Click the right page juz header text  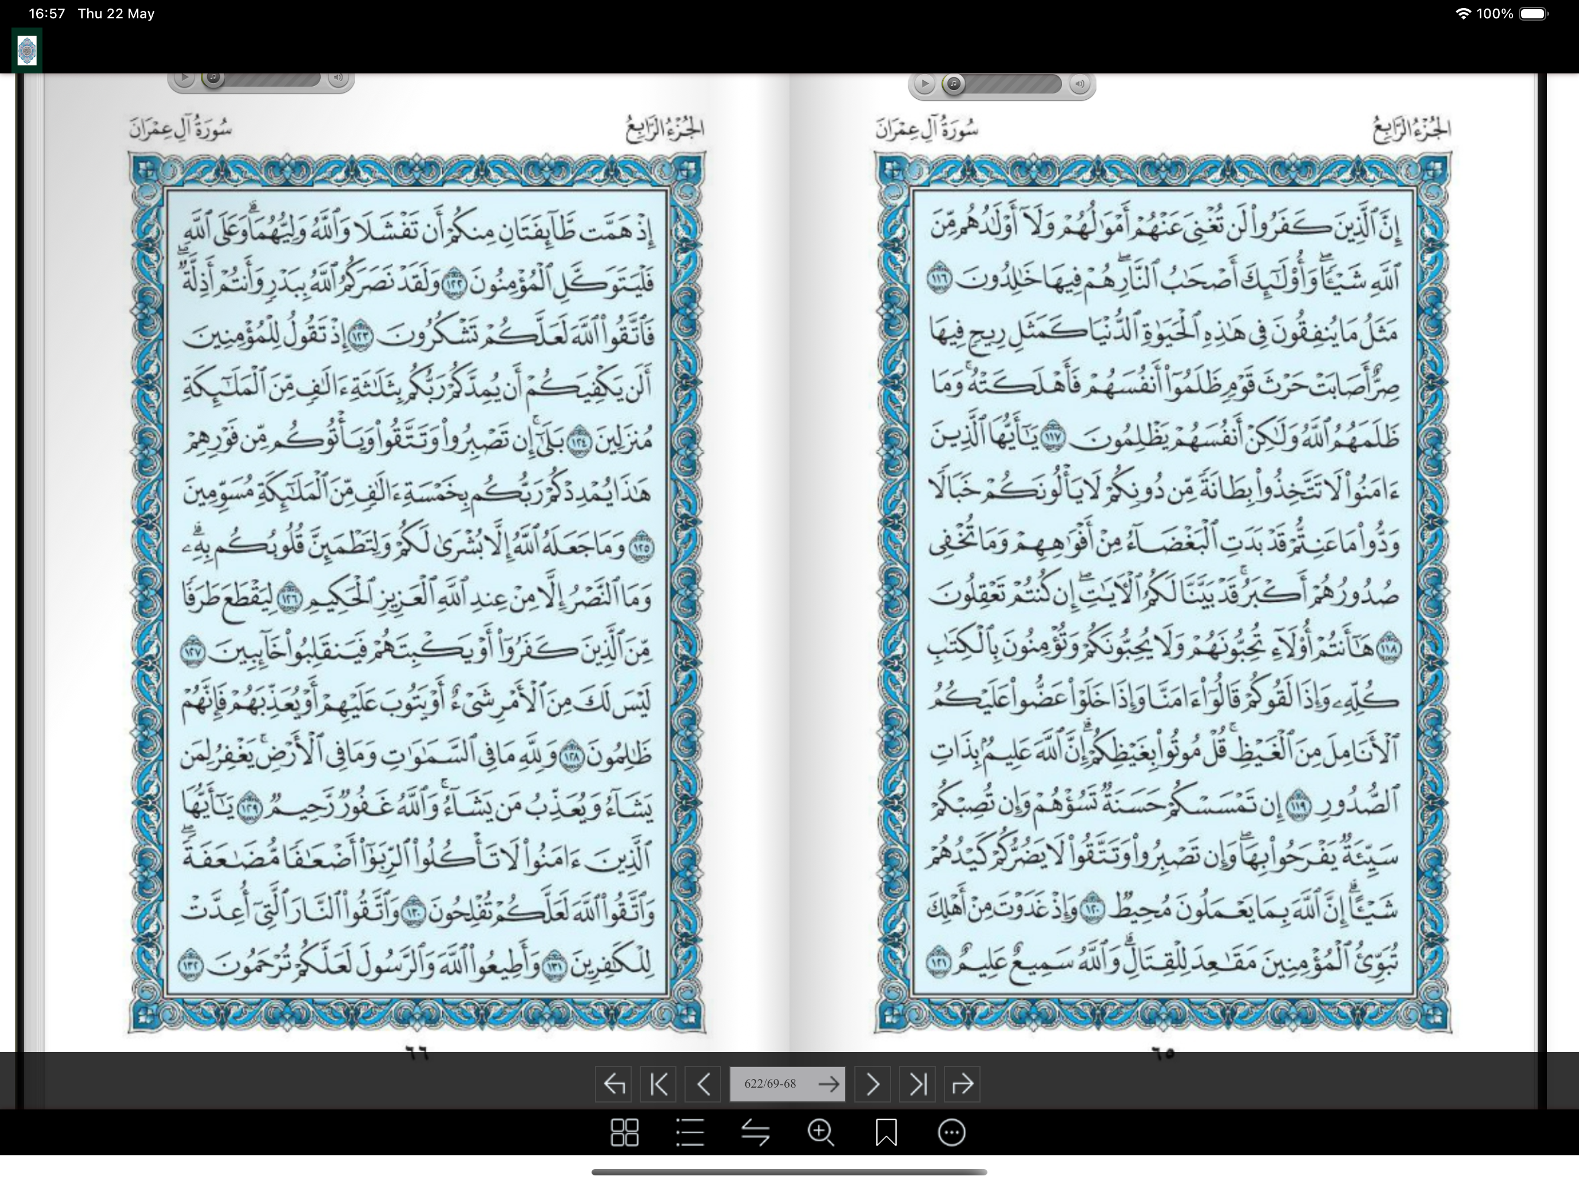1411,129
